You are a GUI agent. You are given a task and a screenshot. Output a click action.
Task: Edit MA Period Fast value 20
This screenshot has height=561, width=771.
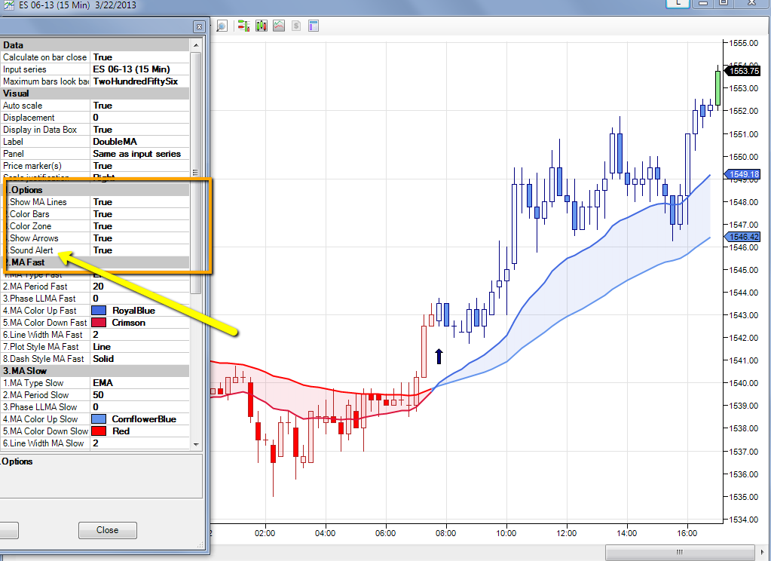coord(140,287)
